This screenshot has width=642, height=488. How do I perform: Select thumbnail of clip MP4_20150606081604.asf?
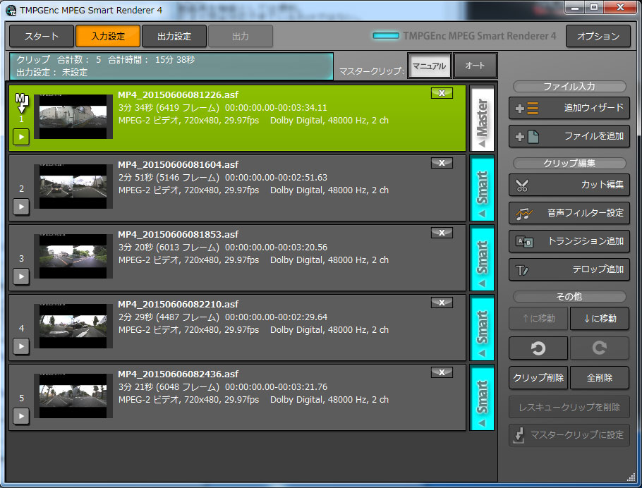(73, 187)
